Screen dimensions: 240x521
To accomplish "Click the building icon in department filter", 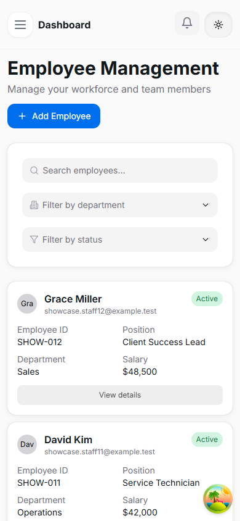I will [x=34, y=205].
